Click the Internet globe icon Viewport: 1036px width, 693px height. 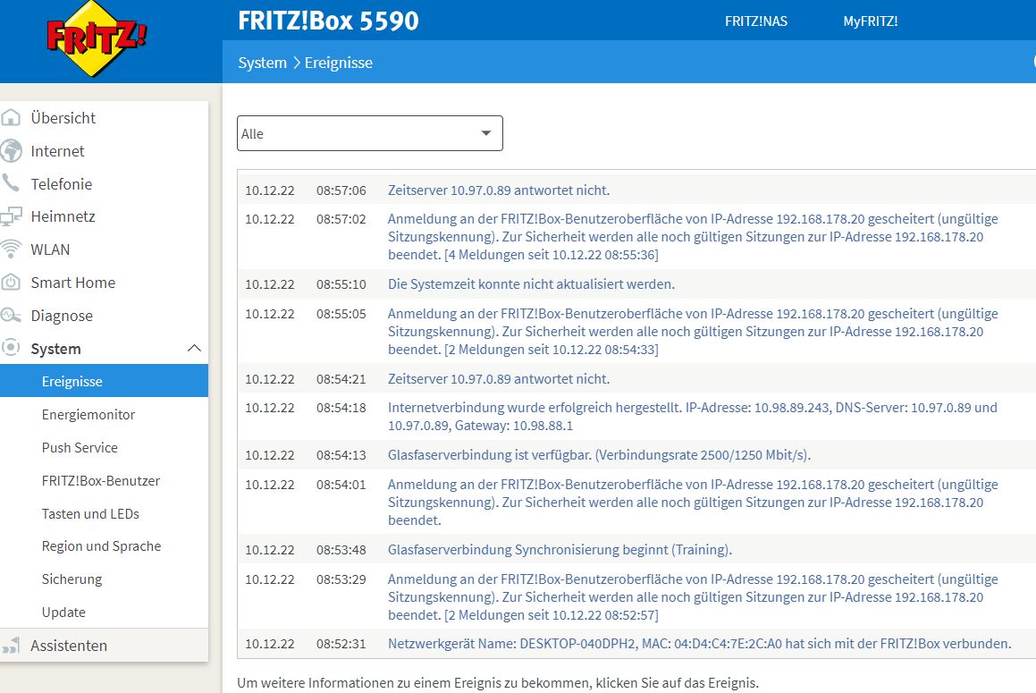point(11,151)
